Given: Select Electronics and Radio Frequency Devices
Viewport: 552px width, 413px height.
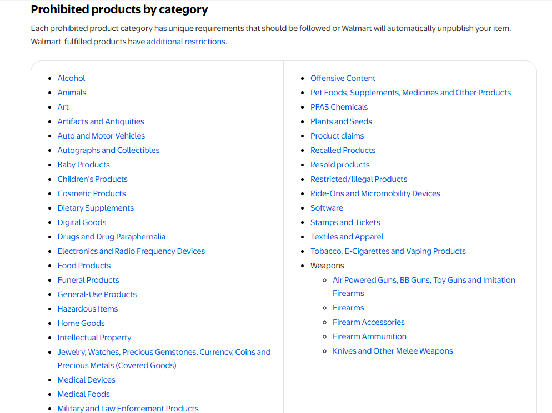Looking at the screenshot, I should pyautogui.click(x=131, y=251).
